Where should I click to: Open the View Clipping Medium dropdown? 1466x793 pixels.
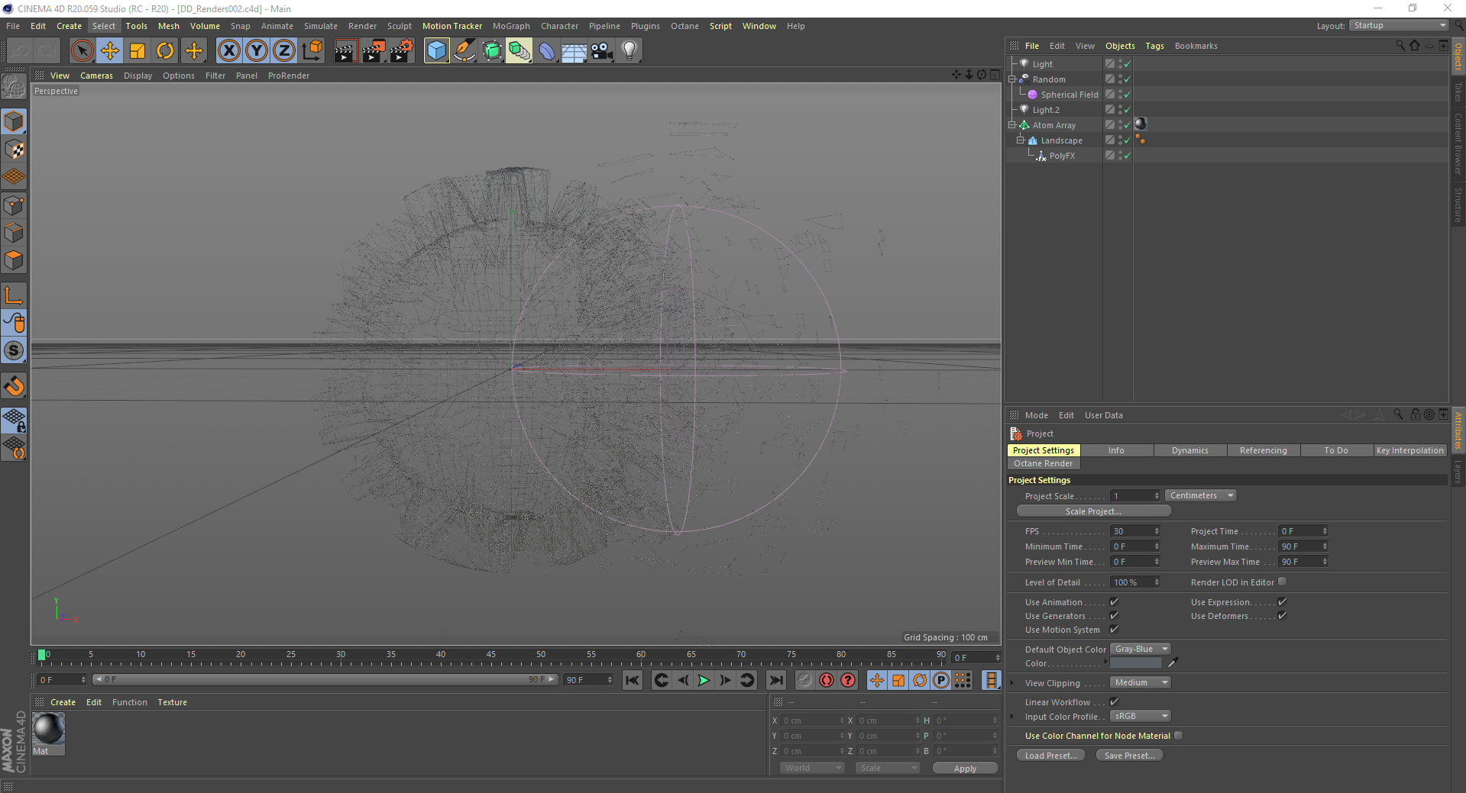pyautogui.click(x=1141, y=683)
